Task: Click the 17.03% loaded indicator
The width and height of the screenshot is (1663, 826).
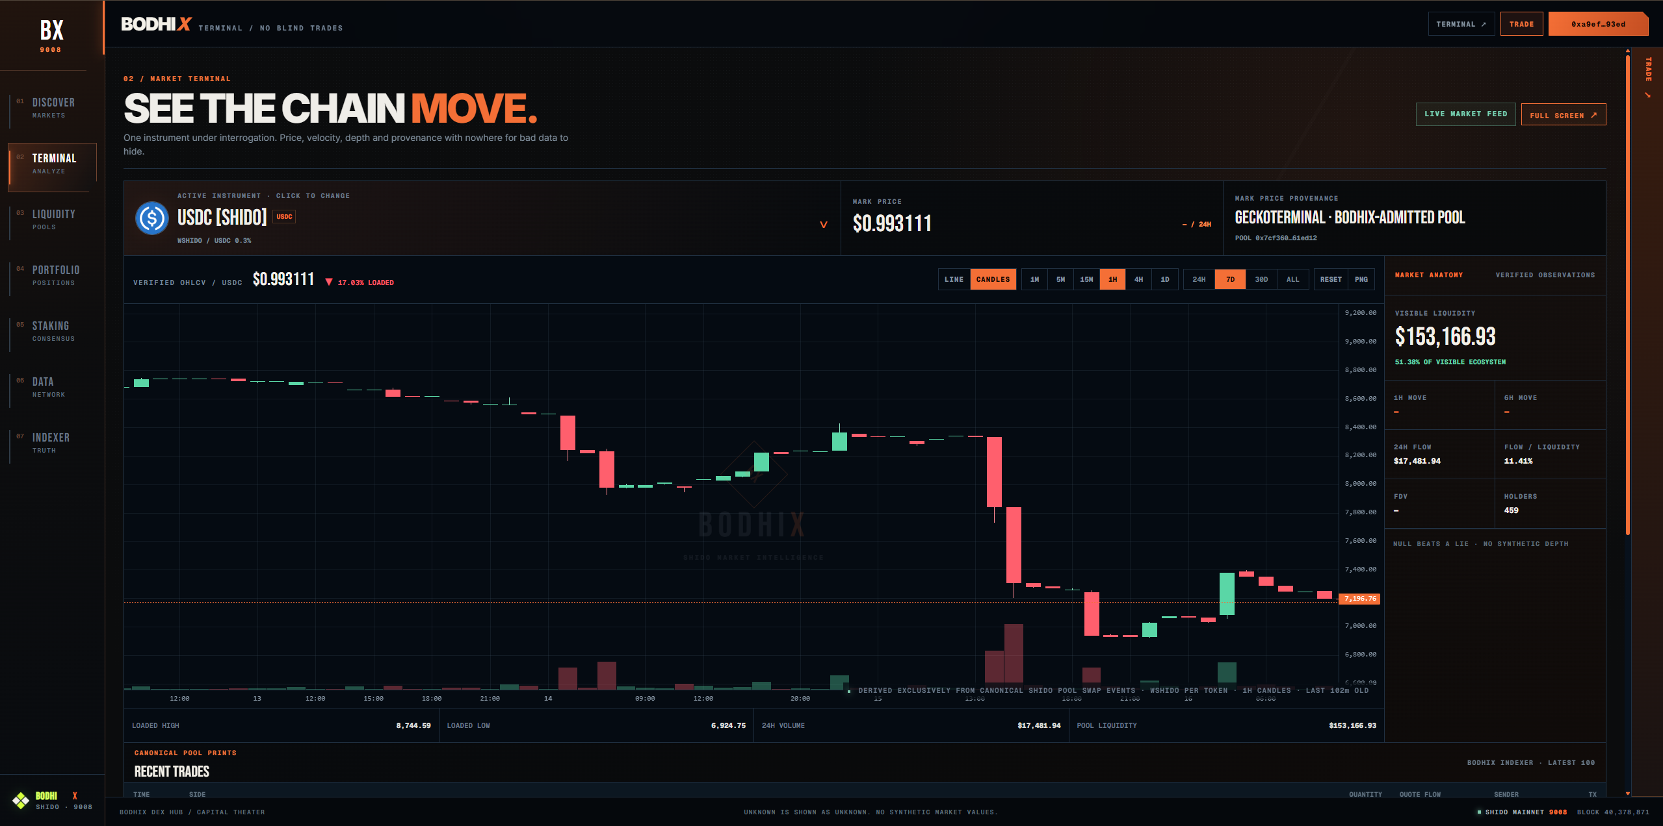Action: click(359, 282)
